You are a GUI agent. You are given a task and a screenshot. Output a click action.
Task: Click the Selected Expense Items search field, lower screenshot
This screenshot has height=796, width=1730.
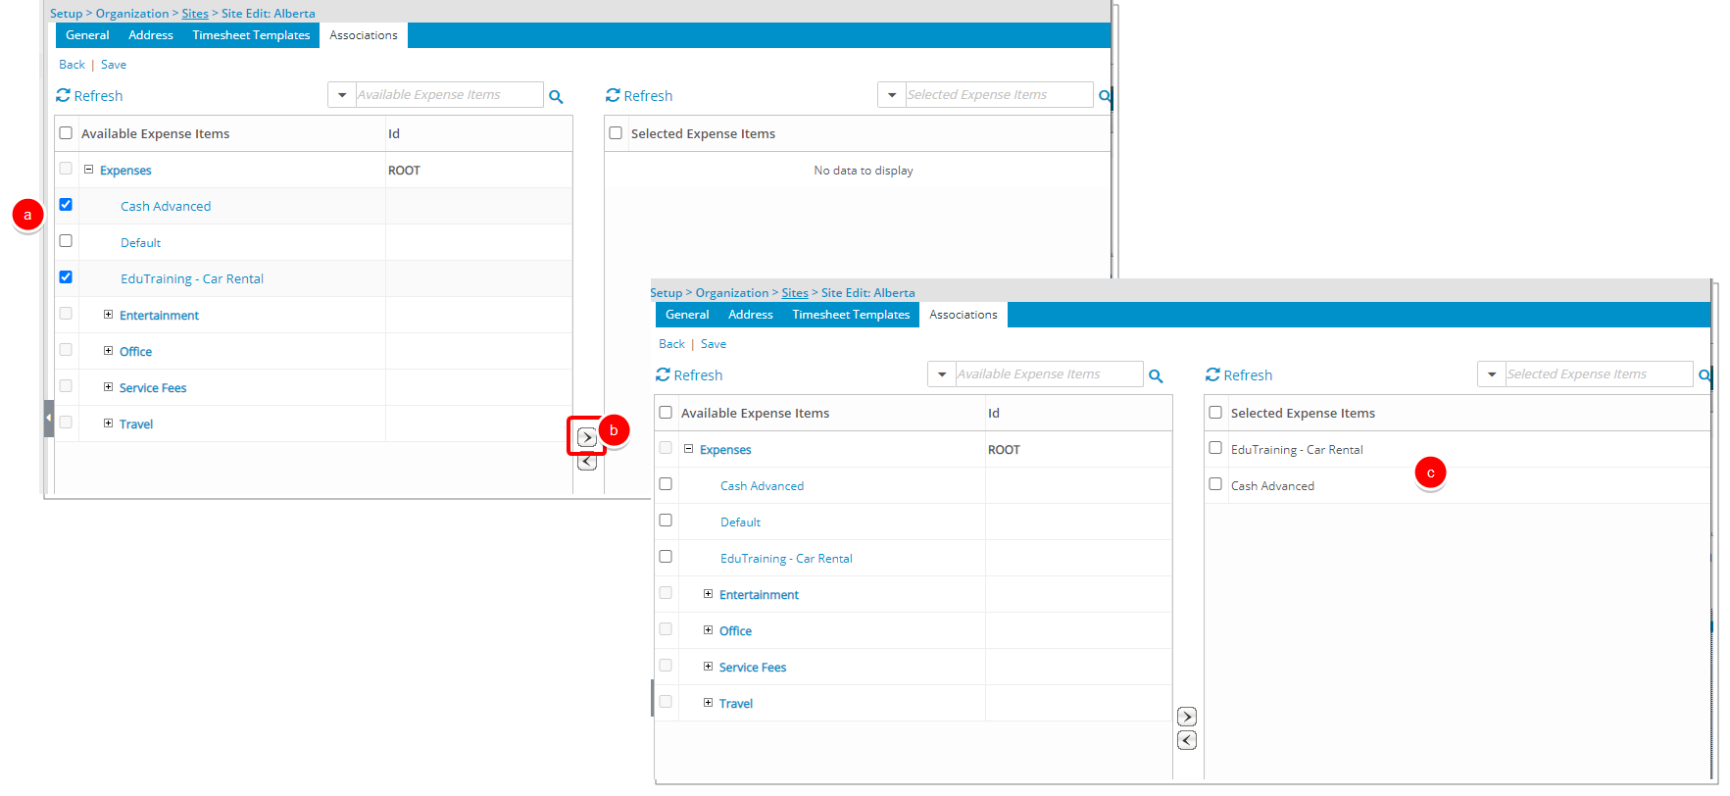(1598, 374)
